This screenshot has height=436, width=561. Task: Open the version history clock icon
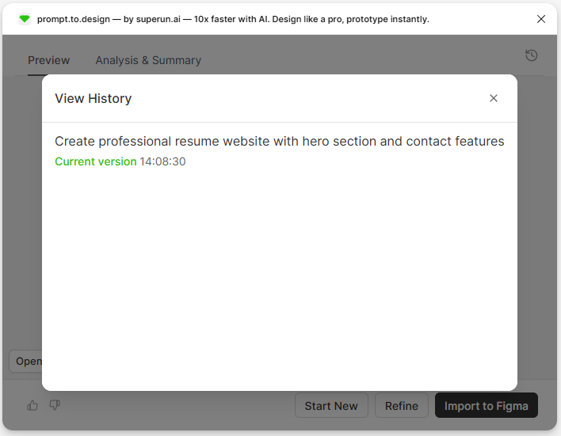coord(532,55)
